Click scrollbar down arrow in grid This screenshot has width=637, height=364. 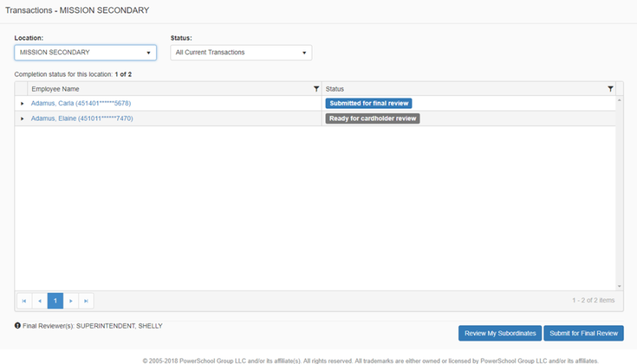619,286
